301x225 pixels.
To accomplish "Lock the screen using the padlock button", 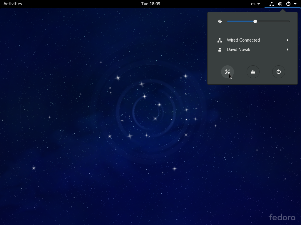I will pyautogui.click(x=253, y=72).
